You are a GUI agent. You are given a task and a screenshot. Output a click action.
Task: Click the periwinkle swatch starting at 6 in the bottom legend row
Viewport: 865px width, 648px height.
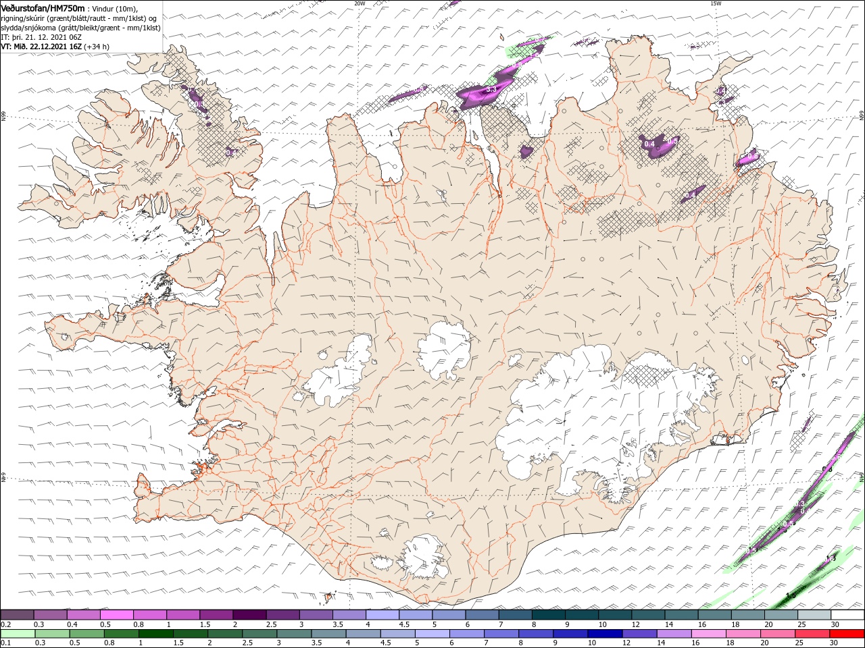click(467, 634)
